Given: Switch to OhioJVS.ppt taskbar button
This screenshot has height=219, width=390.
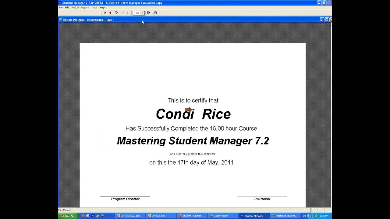Looking at the screenshot, I should tap(161, 216).
